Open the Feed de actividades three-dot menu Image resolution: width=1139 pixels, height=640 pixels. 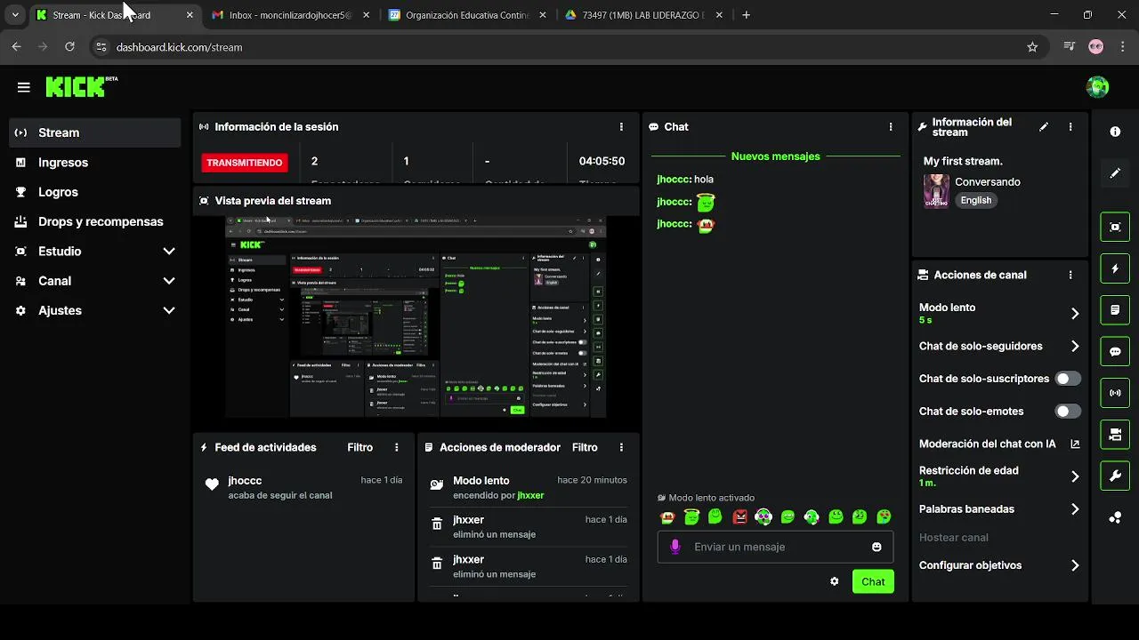pos(397,448)
